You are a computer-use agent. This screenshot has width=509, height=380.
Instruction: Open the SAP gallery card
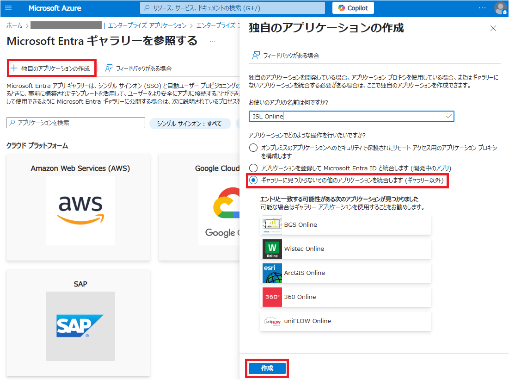pyautogui.click(x=78, y=323)
